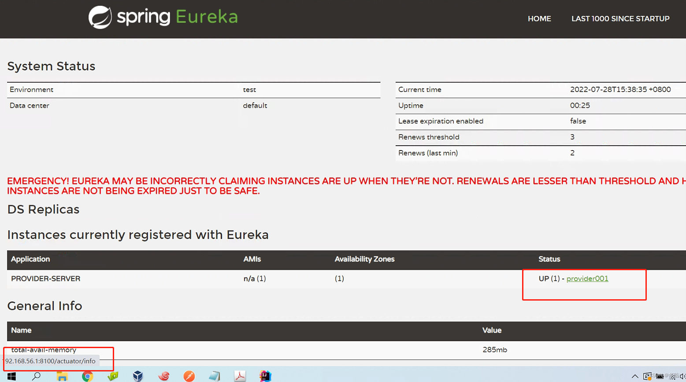Viewport: 686px width, 382px height.
Task: Select the data center value 'default'
Action: coord(255,106)
